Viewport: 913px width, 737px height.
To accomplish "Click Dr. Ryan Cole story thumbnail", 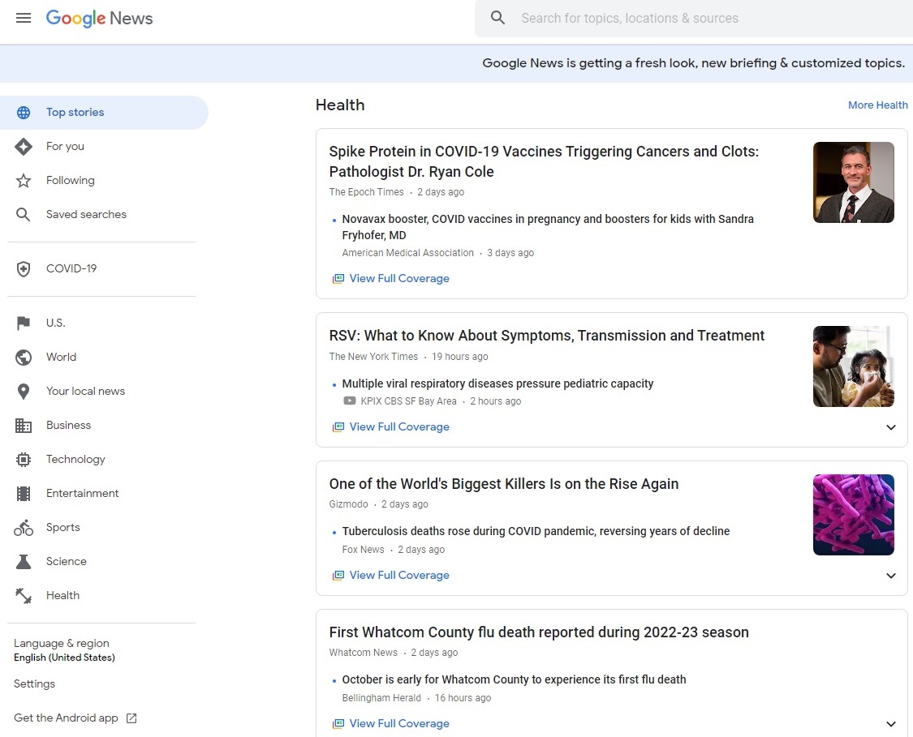I will (854, 182).
